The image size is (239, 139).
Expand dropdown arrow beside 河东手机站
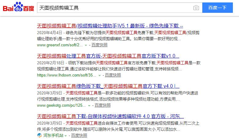click(x=66, y=136)
